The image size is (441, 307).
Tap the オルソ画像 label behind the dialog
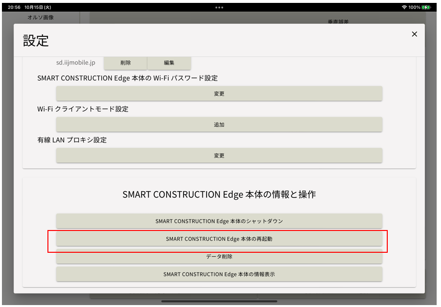[x=41, y=17]
